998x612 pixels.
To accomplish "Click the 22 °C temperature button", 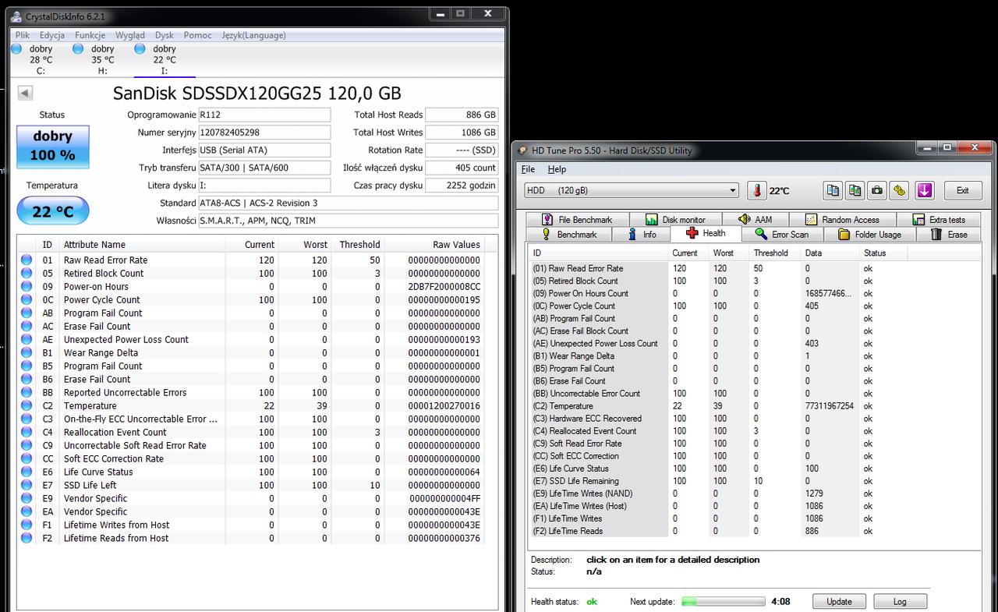I will (x=53, y=210).
